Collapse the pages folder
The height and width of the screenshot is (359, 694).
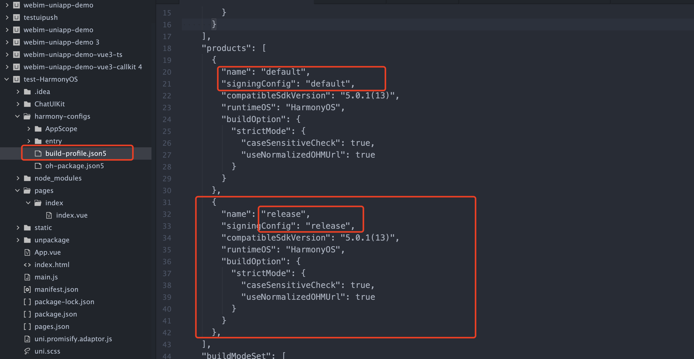point(18,191)
